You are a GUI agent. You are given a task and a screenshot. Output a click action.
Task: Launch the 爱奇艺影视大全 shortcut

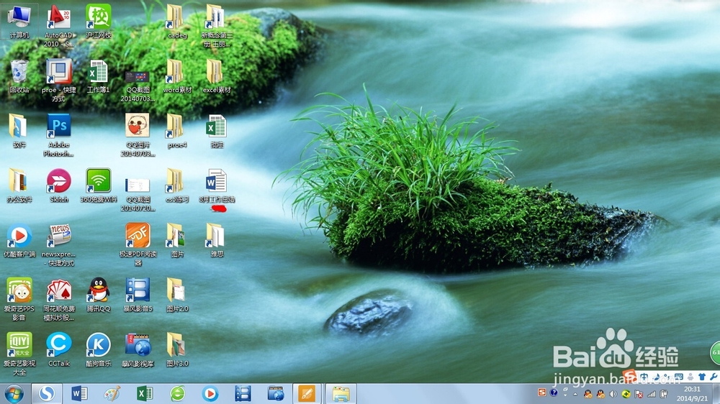click(19, 354)
